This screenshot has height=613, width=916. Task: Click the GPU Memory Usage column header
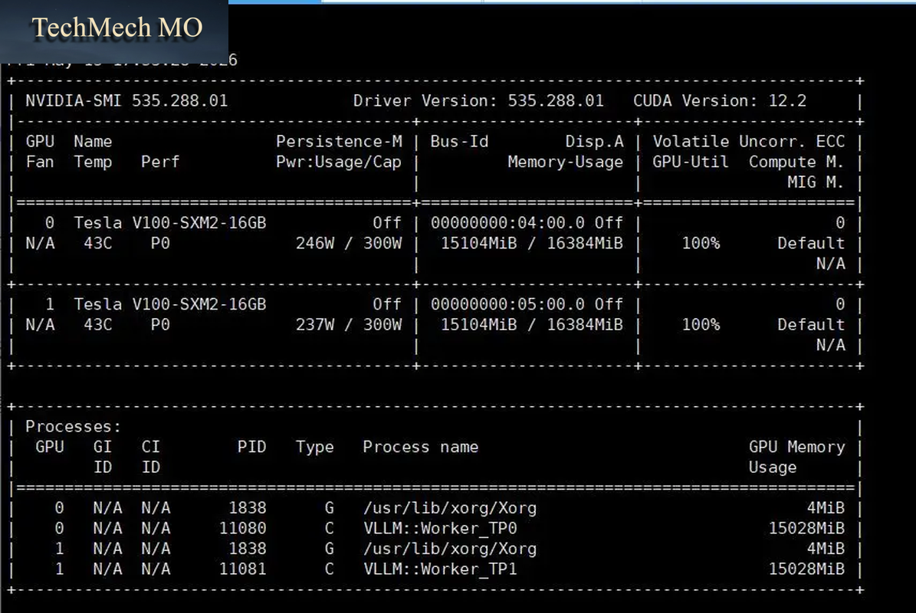[797, 457]
